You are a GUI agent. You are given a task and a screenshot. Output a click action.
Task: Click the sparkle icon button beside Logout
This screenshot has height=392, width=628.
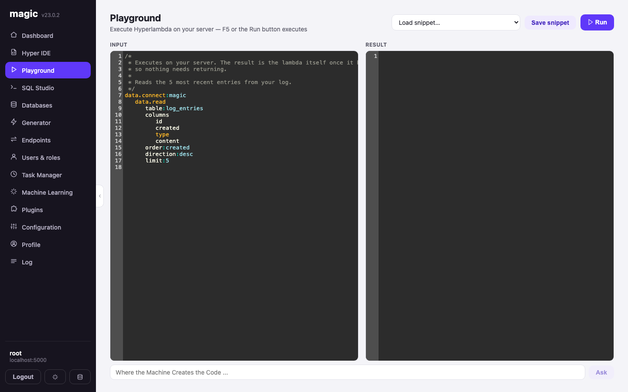pyautogui.click(x=55, y=377)
